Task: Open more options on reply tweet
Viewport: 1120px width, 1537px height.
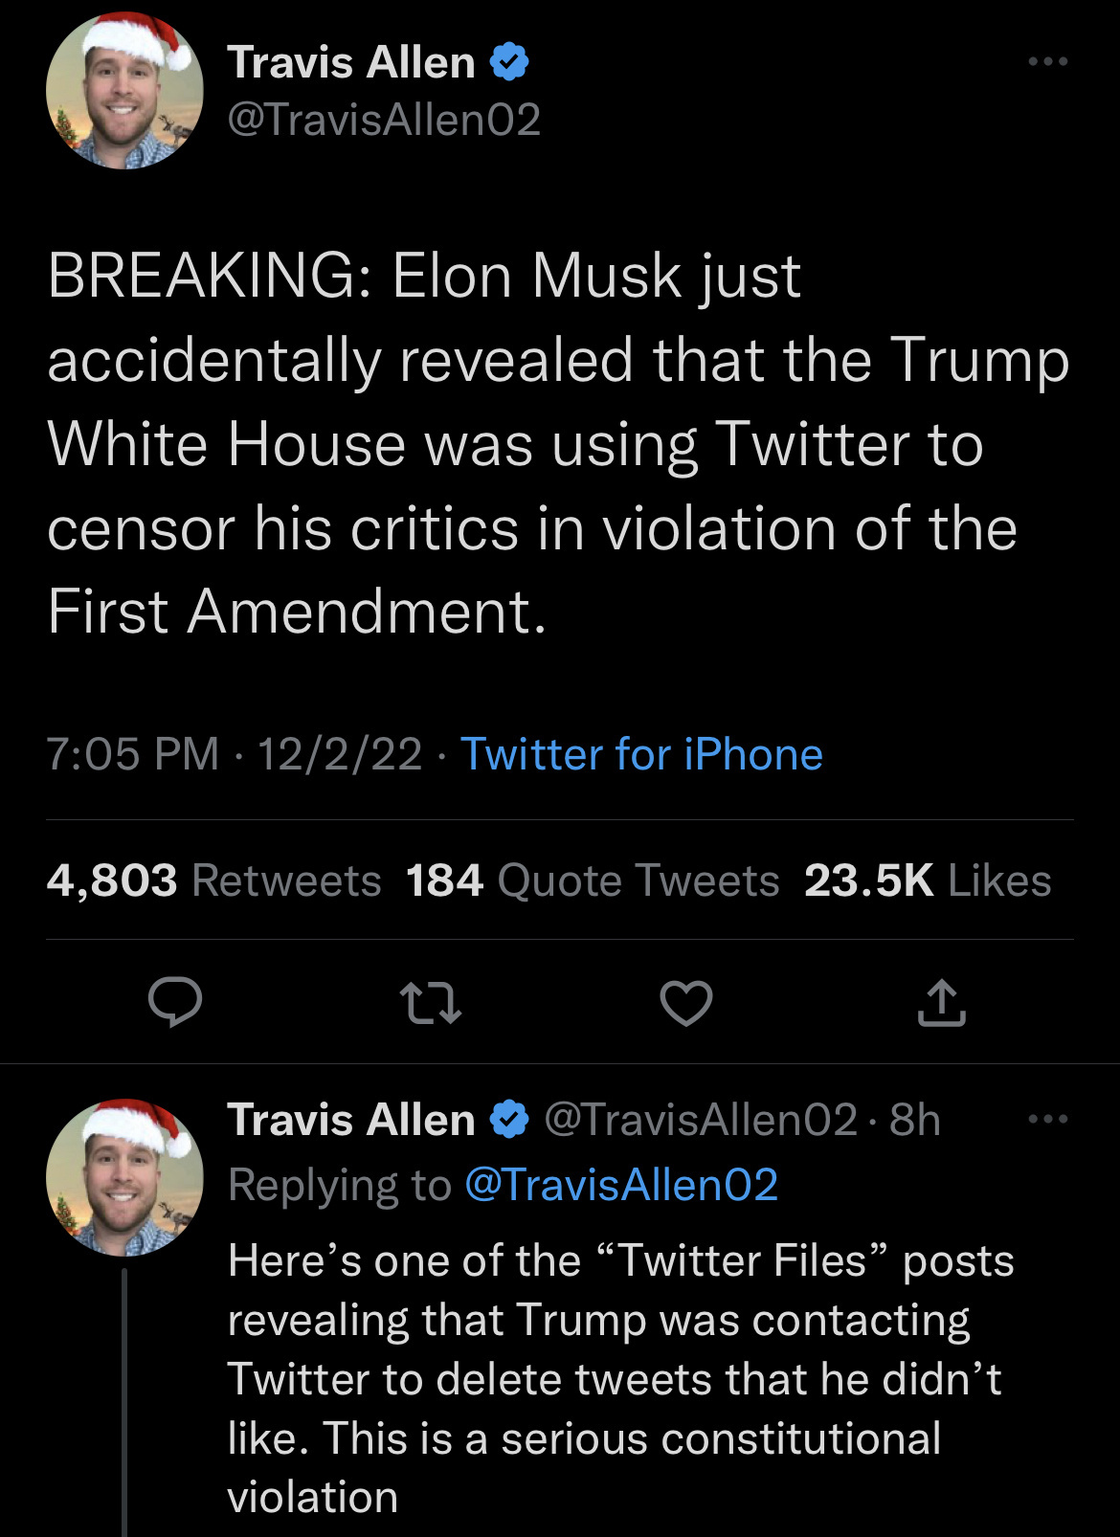Action: (x=1047, y=1119)
